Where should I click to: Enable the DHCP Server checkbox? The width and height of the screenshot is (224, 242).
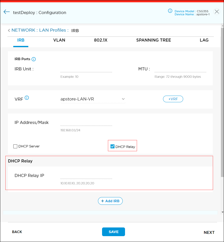(15, 146)
